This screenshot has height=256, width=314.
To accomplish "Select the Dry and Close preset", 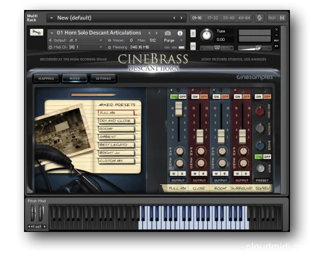I will pos(116,121).
